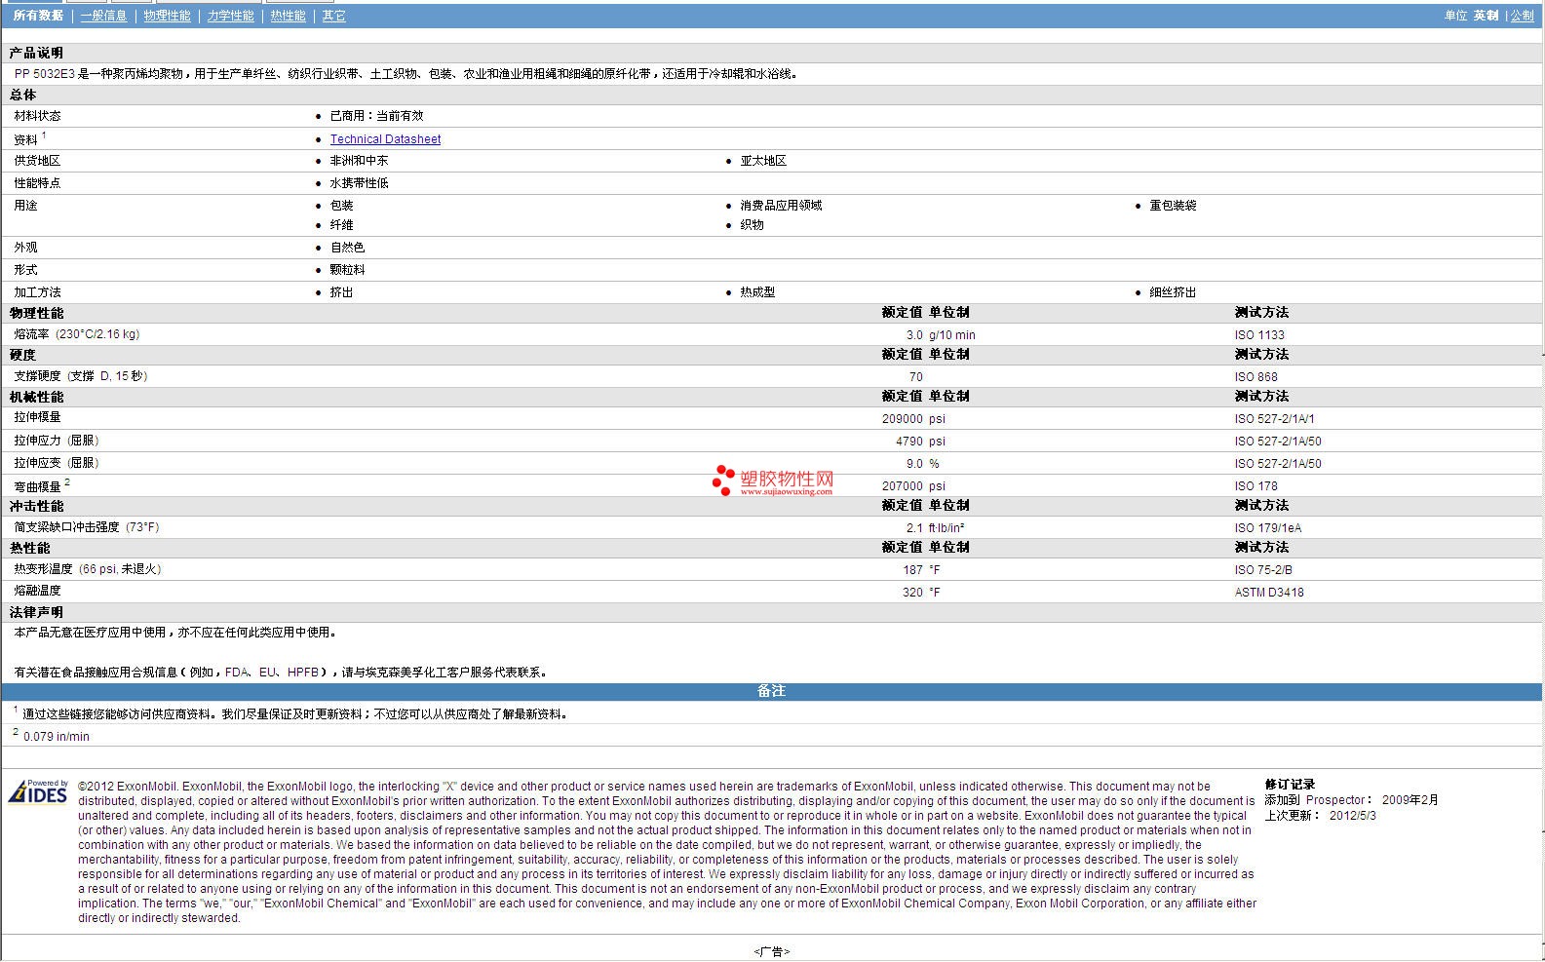Select the PP 5032E3 product description text
This screenshot has width=1545, height=962.
pyautogui.click(x=406, y=74)
